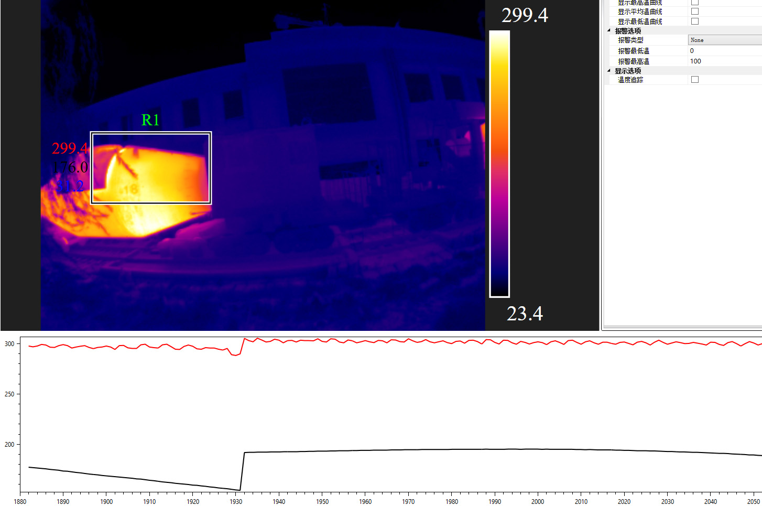Open the 报警类型 dropdown showing None
The height and width of the screenshot is (506, 762).
(x=724, y=40)
